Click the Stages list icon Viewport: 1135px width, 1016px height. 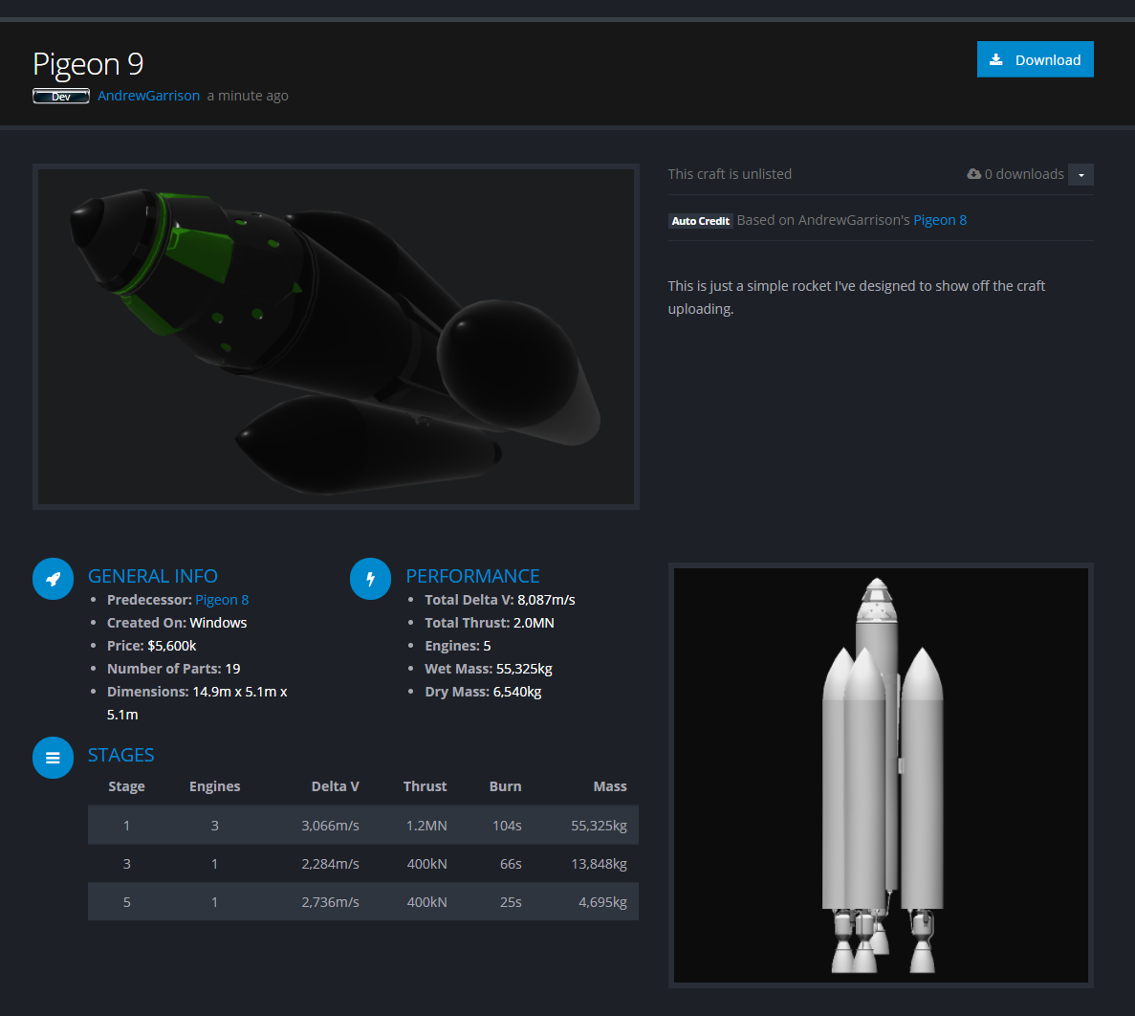[53, 758]
